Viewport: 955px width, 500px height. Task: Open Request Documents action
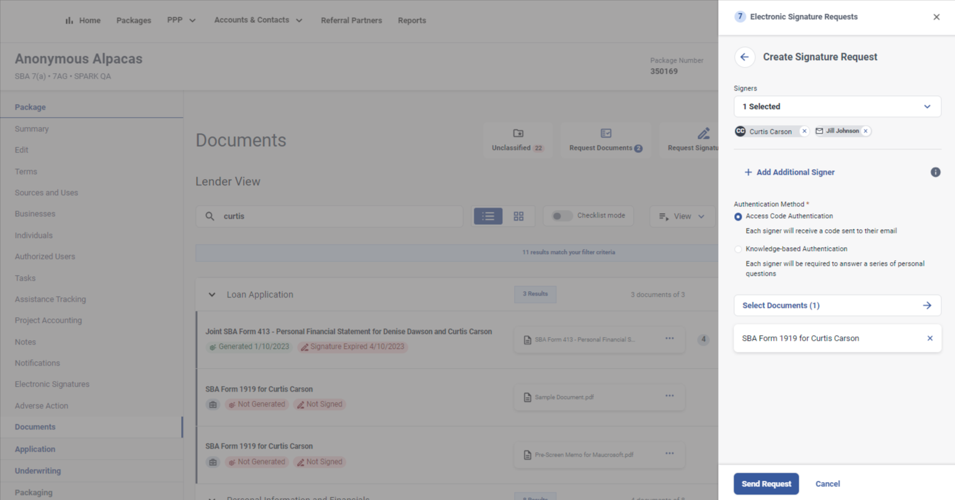pyautogui.click(x=606, y=139)
